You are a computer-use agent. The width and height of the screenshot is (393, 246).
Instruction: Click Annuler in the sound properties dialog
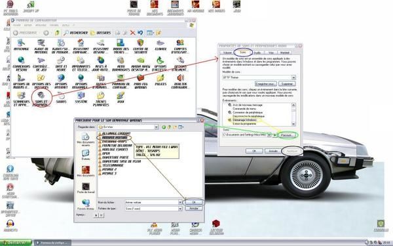(x=273, y=151)
